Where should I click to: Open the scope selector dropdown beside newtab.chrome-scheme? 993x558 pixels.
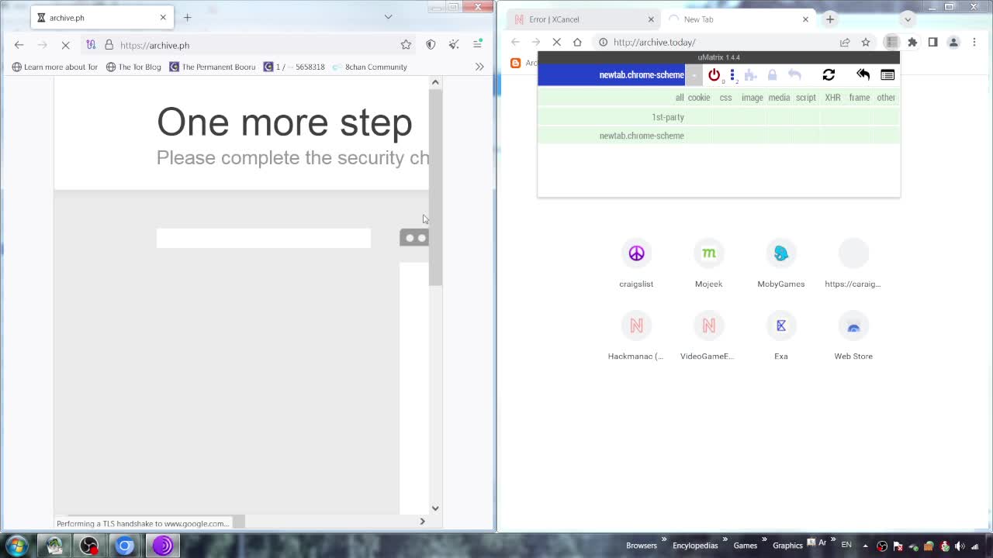point(694,75)
